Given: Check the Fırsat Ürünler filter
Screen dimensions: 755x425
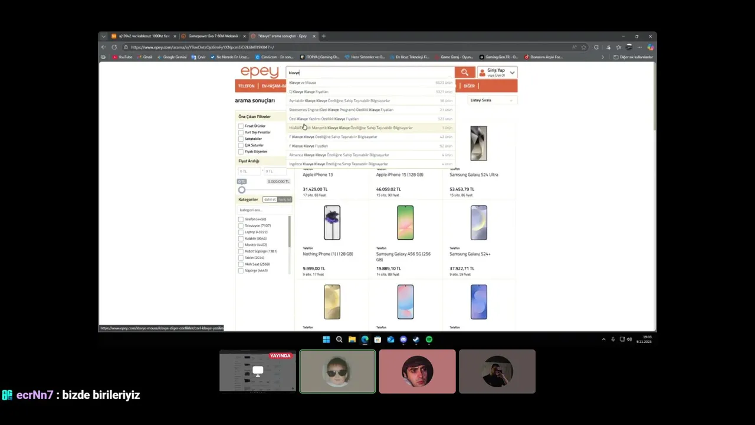Looking at the screenshot, I should pos(241,126).
